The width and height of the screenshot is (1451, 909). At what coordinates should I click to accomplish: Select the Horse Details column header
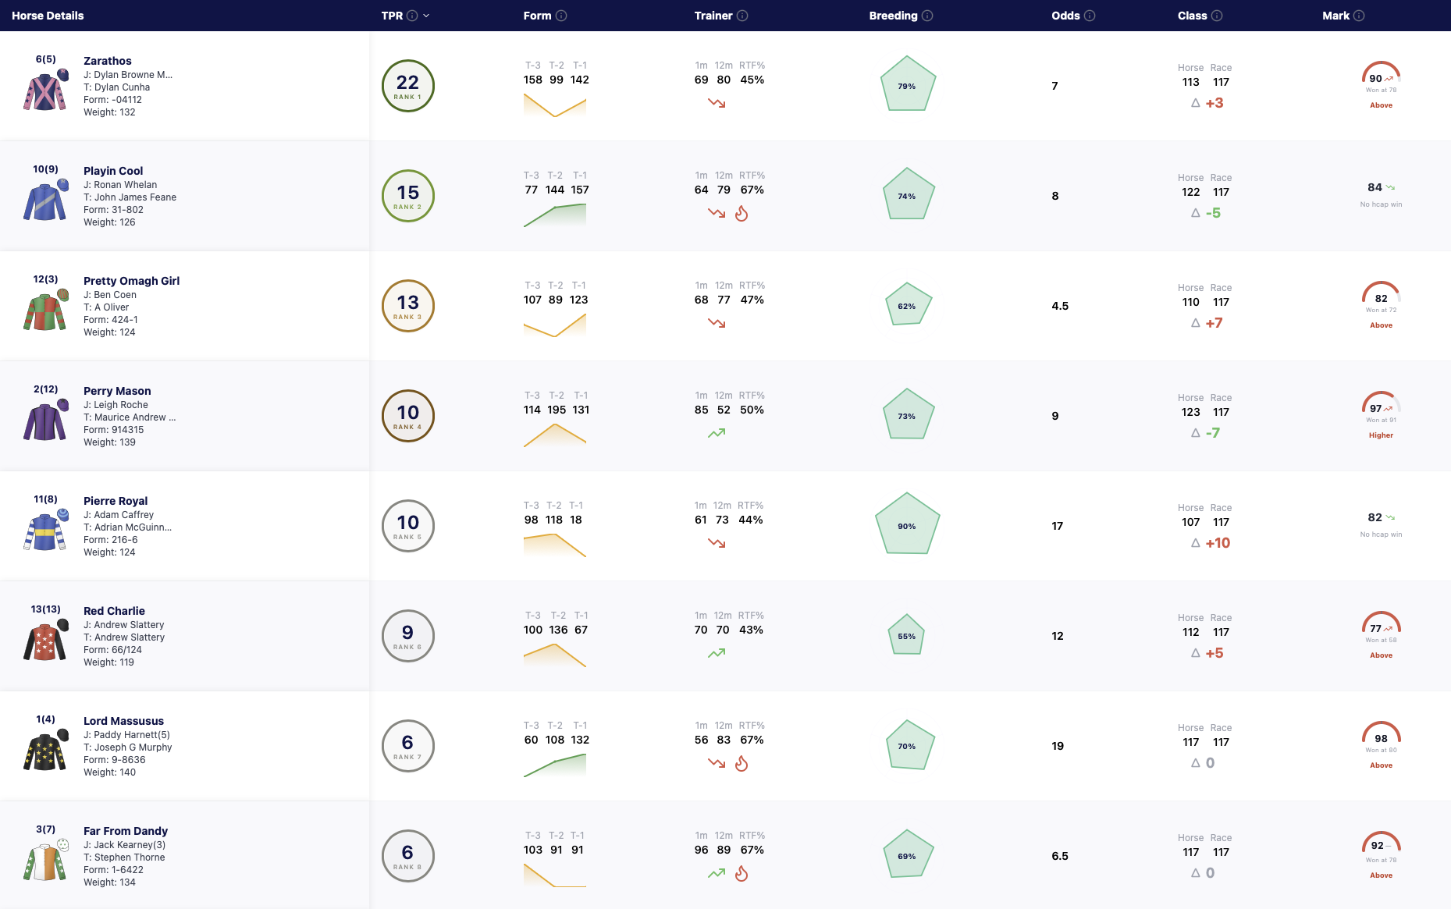coord(48,16)
